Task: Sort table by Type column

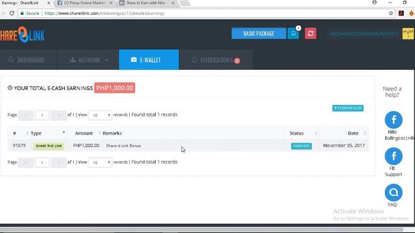Action: click(48, 133)
